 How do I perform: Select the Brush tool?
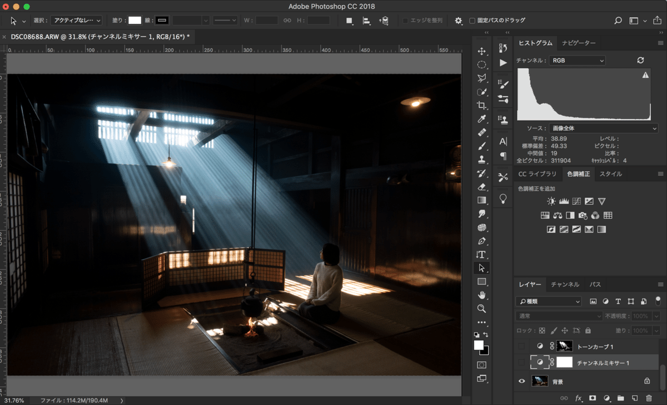pos(481,146)
